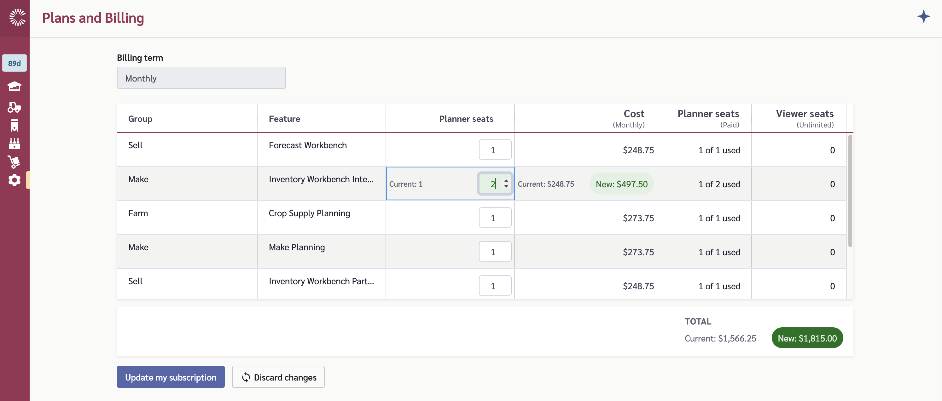Click the Crop Supply Planning seats field
This screenshot has width=942, height=401.
495,218
